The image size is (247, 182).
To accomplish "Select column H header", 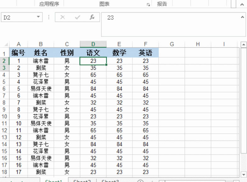I will [x=198, y=44].
